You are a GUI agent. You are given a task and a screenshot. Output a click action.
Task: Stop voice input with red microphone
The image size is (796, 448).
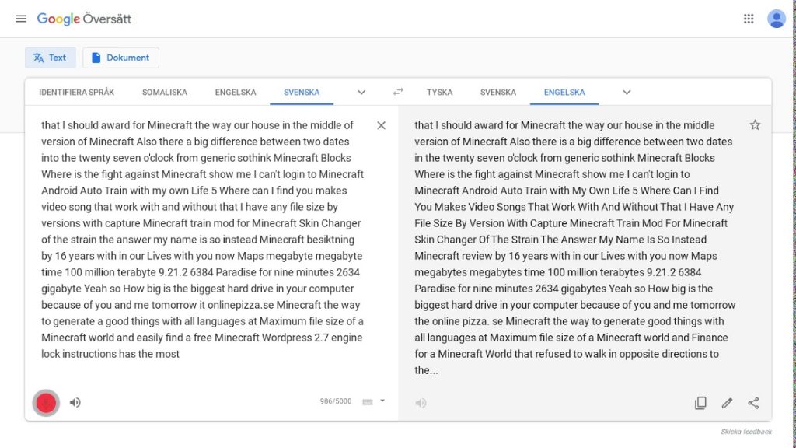pyautogui.click(x=46, y=403)
